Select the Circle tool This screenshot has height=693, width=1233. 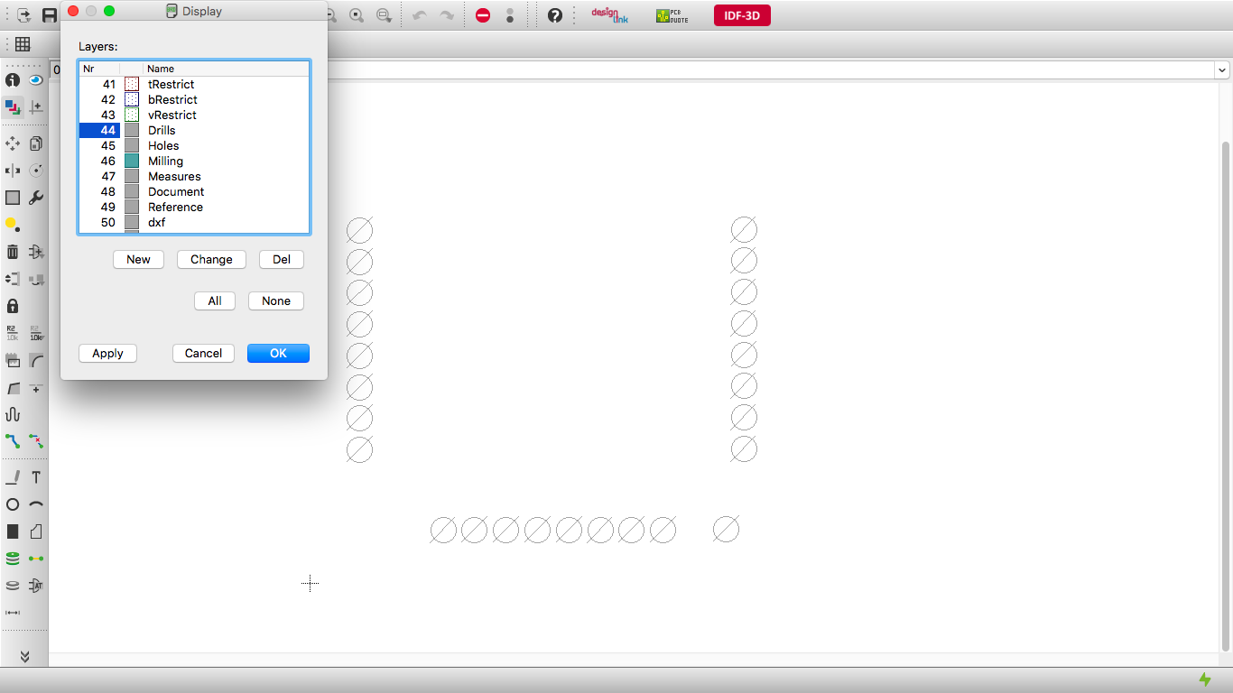[13, 504]
